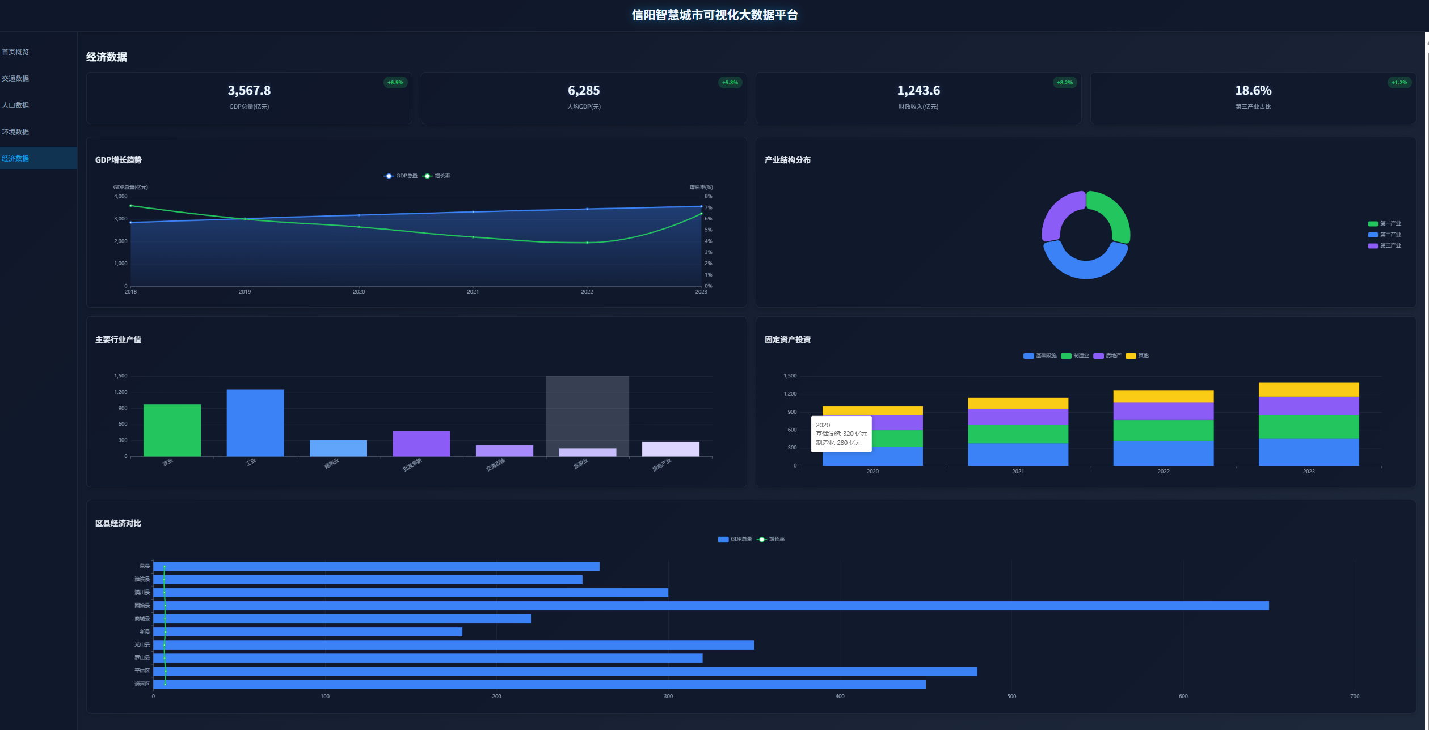
Task: Switch to 交通数据 sidebar page
Action: click(16, 79)
